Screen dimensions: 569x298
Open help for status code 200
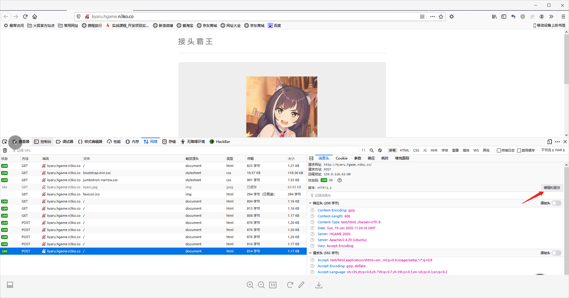[340, 180]
